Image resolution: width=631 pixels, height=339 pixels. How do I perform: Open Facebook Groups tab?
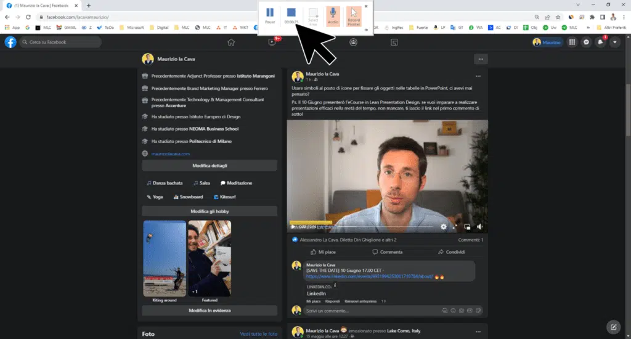tap(353, 43)
